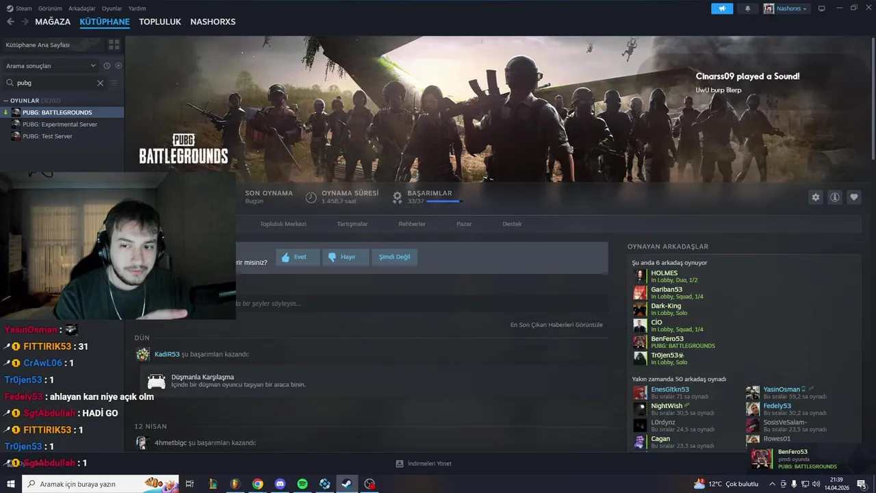
Task: Open League of Legends taskbar icon
Action: [212, 483]
